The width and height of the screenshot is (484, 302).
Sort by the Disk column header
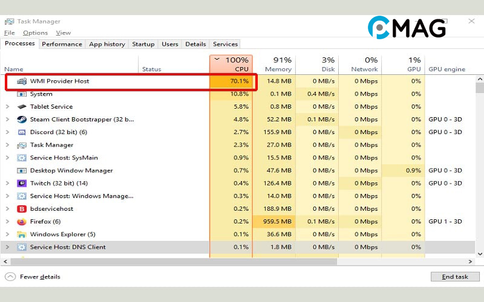[x=317, y=65]
